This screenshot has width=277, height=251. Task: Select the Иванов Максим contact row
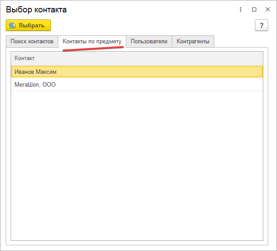(x=35, y=72)
